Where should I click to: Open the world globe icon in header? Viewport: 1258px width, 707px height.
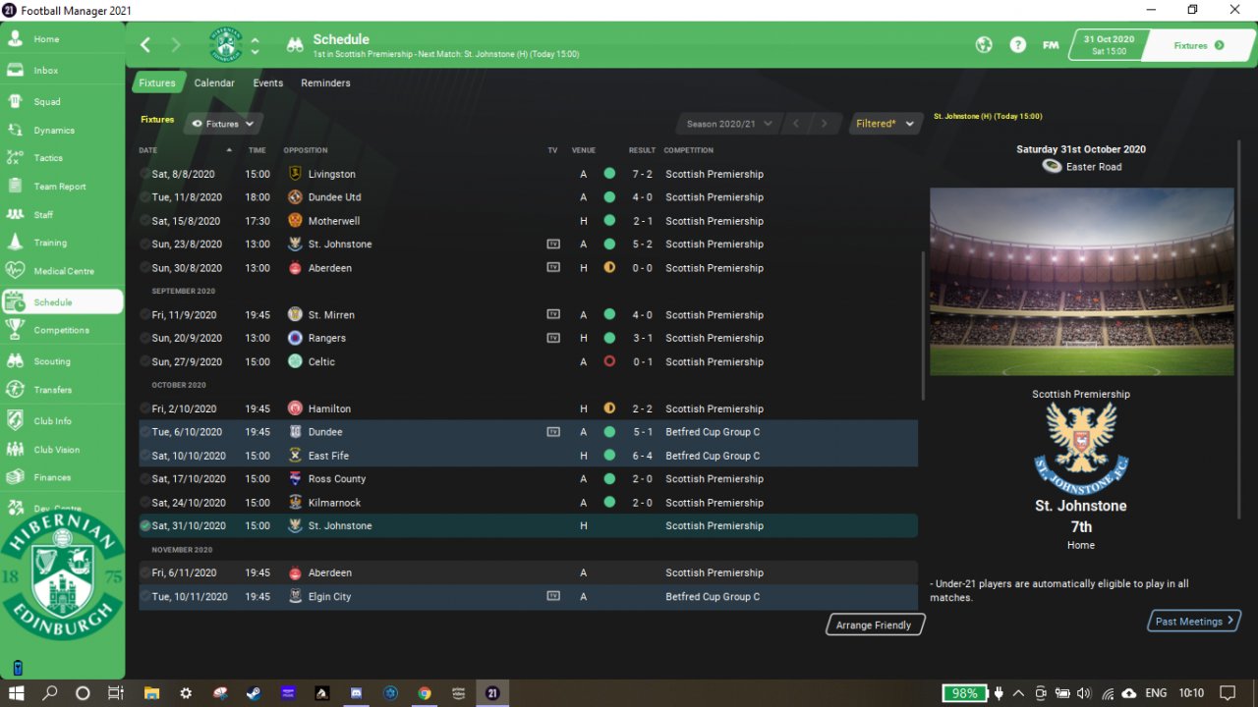click(x=984, y=45)
